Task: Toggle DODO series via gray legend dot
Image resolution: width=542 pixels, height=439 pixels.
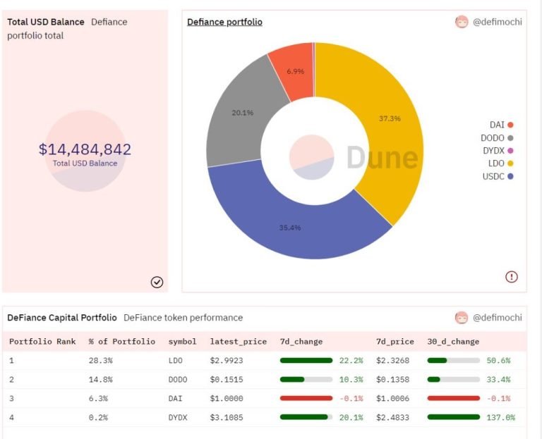Action: click(510, 137)
